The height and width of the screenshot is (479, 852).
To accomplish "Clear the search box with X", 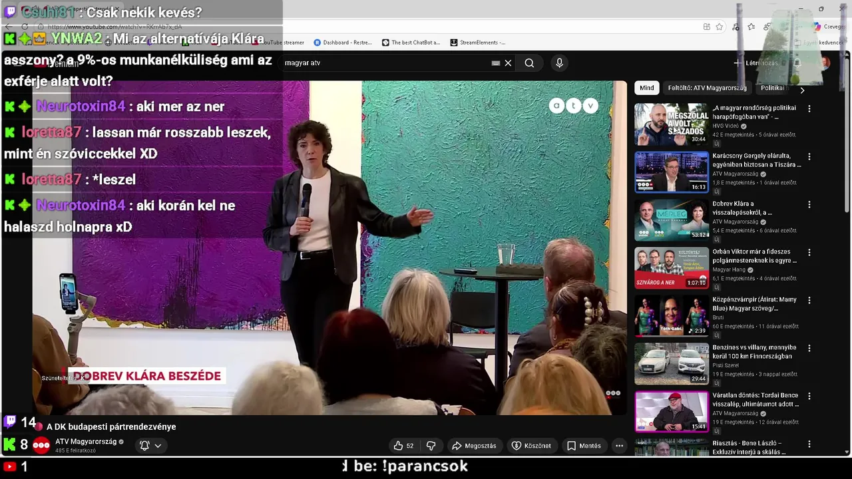I will point(508,63).
